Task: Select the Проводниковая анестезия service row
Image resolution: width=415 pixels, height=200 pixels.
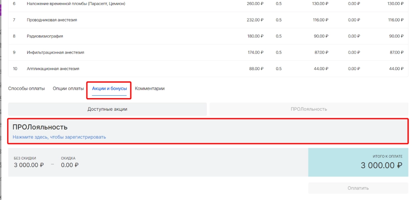Action: [x=52, y=20]
